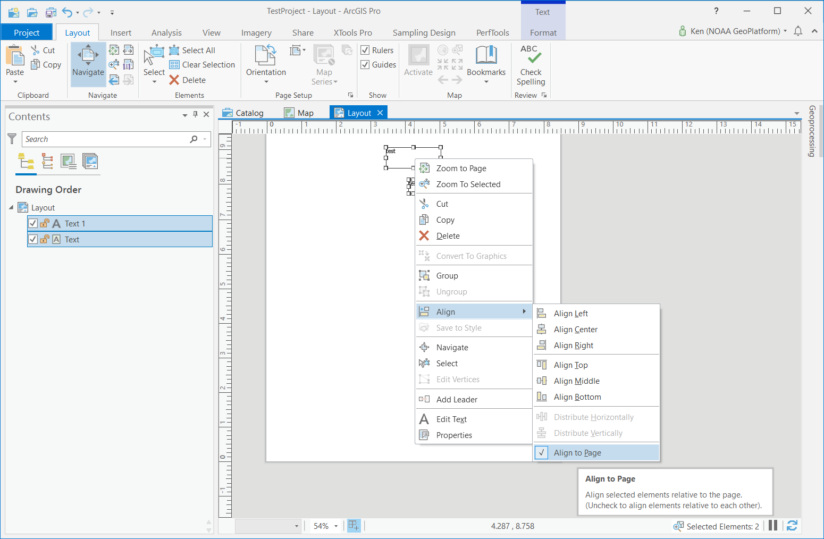Open the zoom percentage dropdown

coord(336,526)
